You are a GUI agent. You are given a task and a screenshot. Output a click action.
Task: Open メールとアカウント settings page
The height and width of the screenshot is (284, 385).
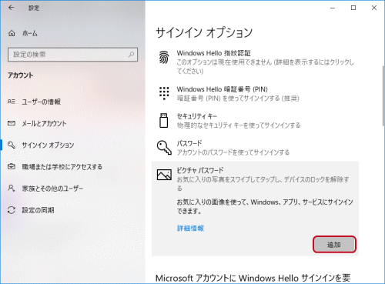(72, 123)
